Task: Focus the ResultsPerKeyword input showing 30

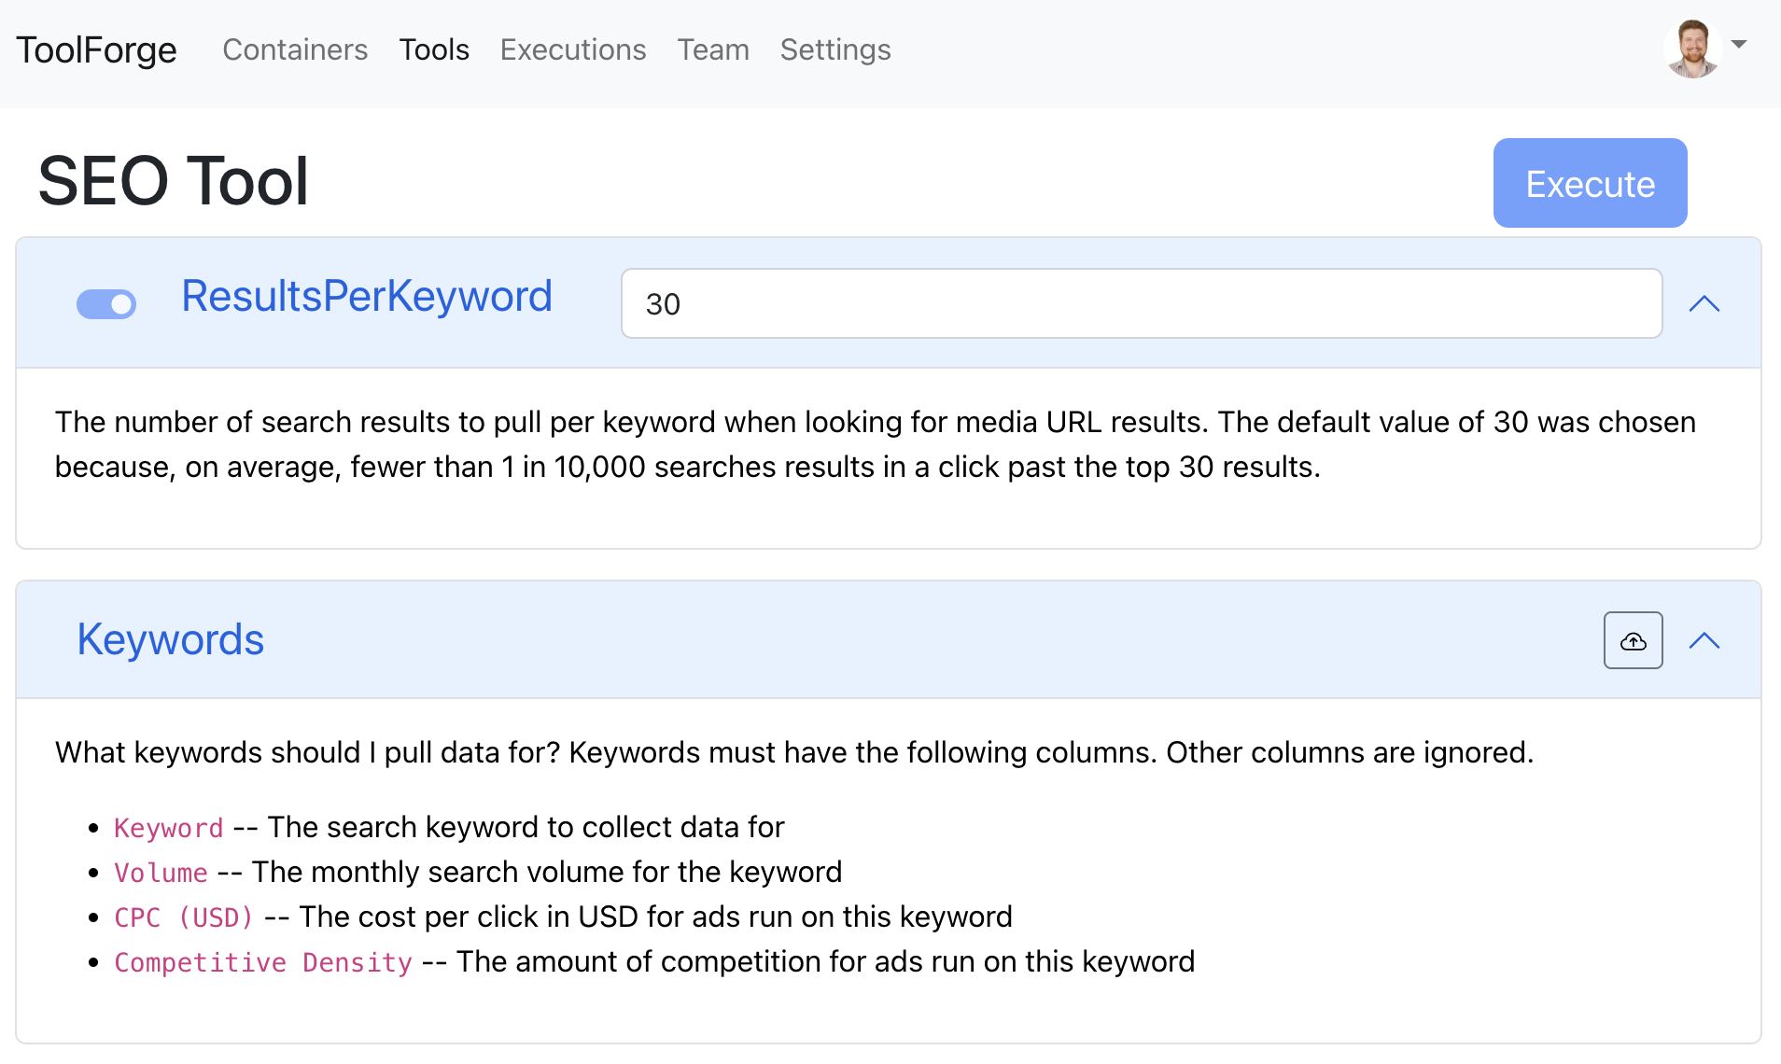Action: 1141,303
